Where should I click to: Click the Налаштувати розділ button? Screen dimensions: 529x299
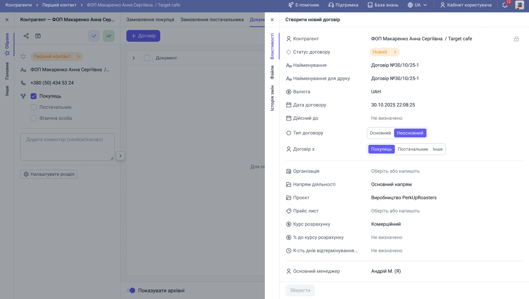49,174
